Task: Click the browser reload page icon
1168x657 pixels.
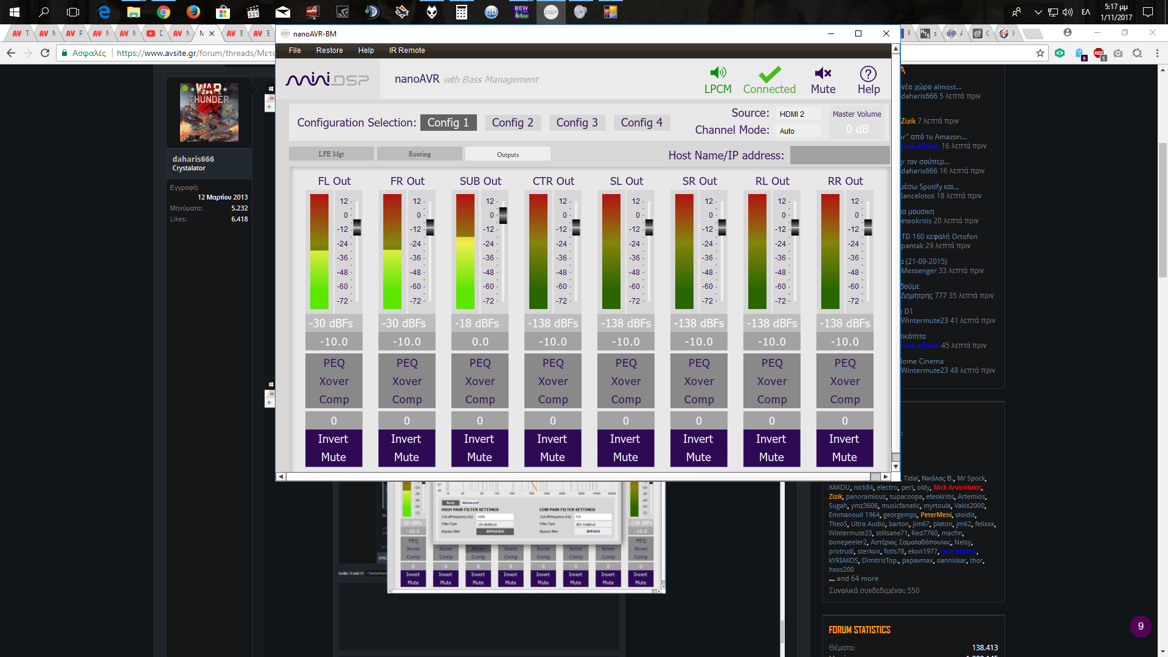Action: pyautogui.click(x=45, y=54)
